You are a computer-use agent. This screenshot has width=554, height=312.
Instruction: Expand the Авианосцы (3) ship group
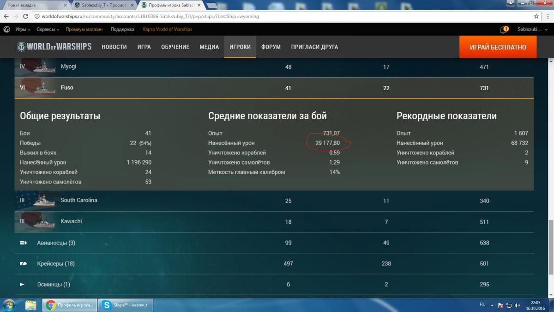point(274,243)
